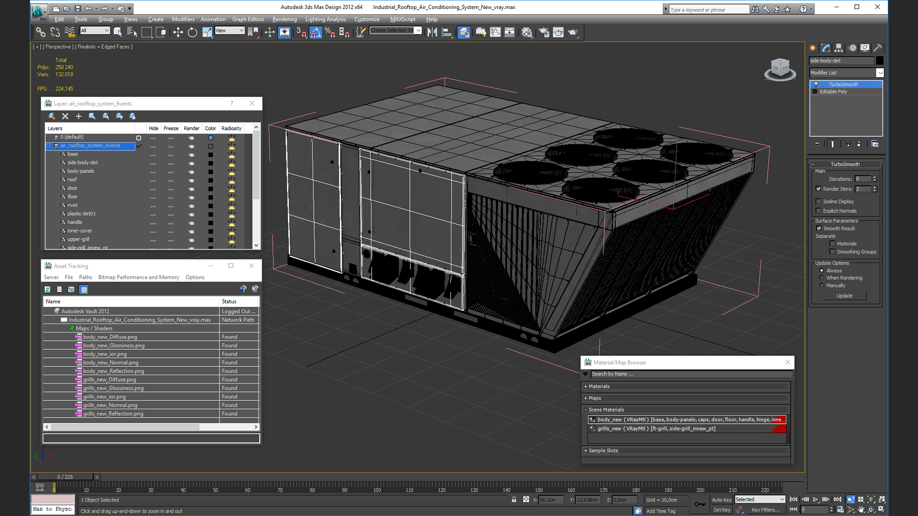Select the Select and Link tool

pyautogui.click(x=41, y=32)
